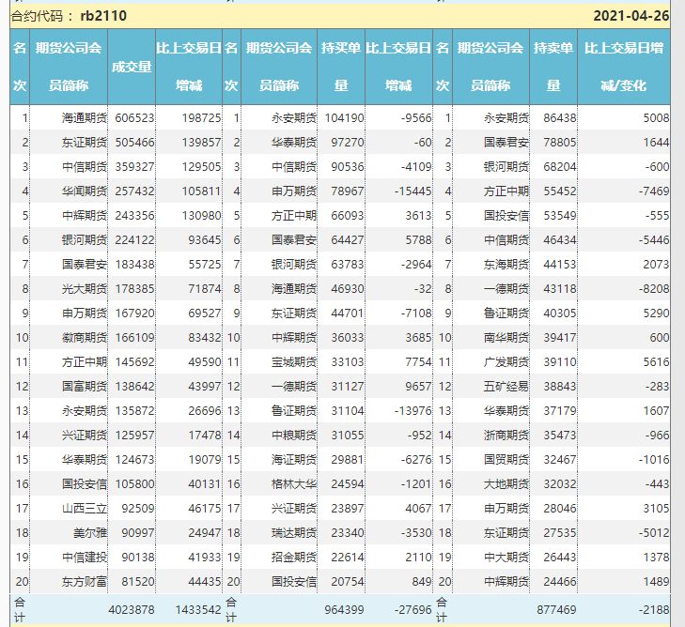Click volume value 359327 of 中信期货
Viewport: 685px width, 627px height.
tap(134, 167)
